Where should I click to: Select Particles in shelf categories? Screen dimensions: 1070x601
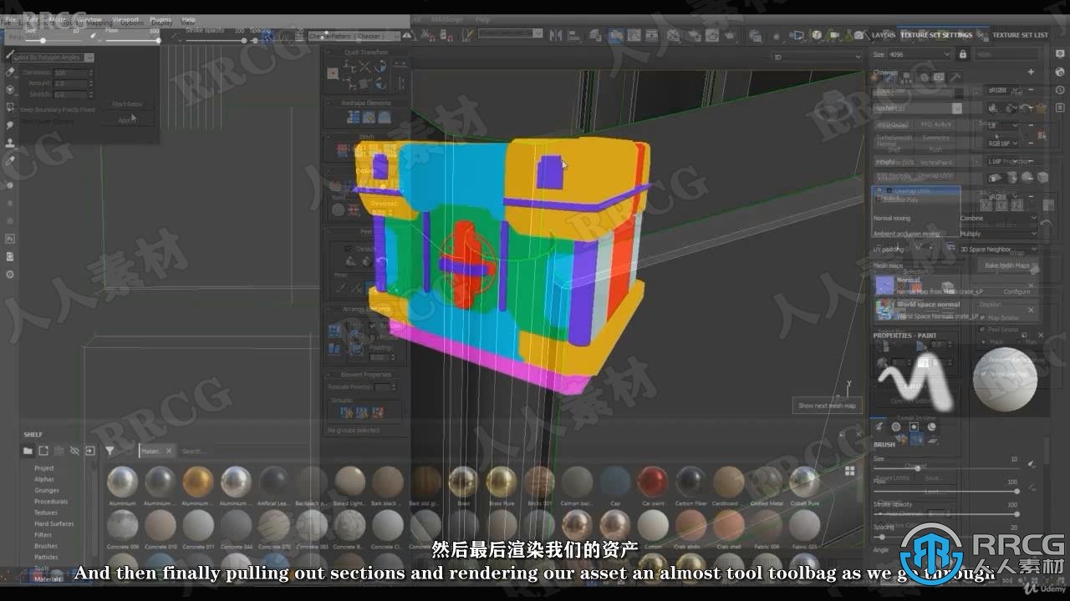(x=46, y=557)
